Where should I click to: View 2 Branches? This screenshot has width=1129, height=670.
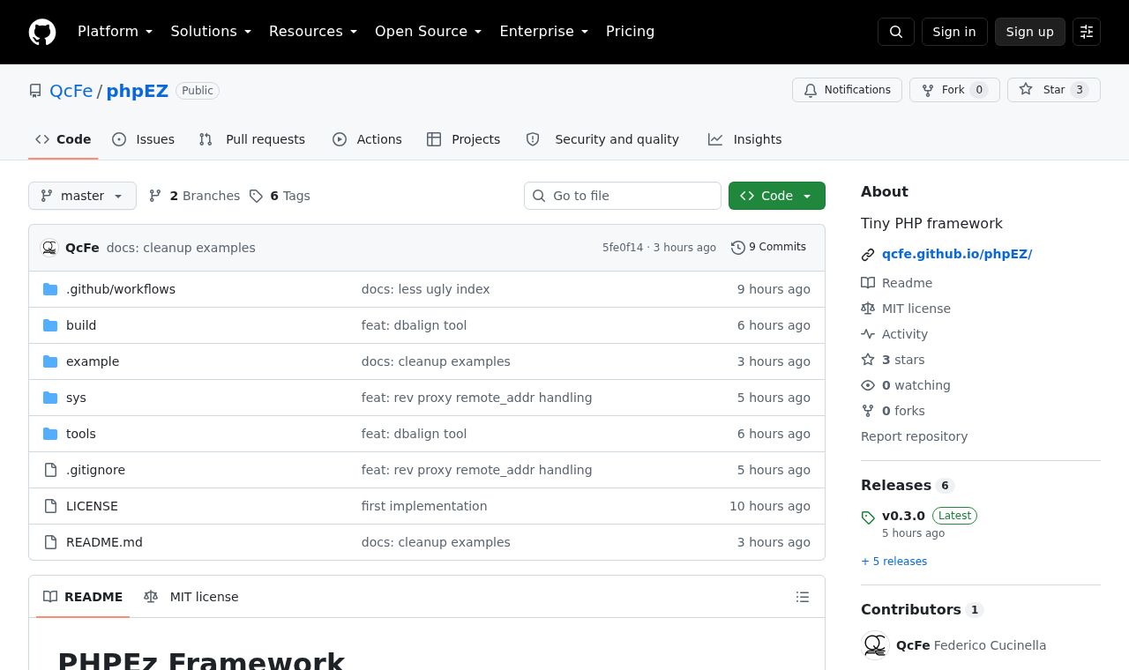(194, 196)
